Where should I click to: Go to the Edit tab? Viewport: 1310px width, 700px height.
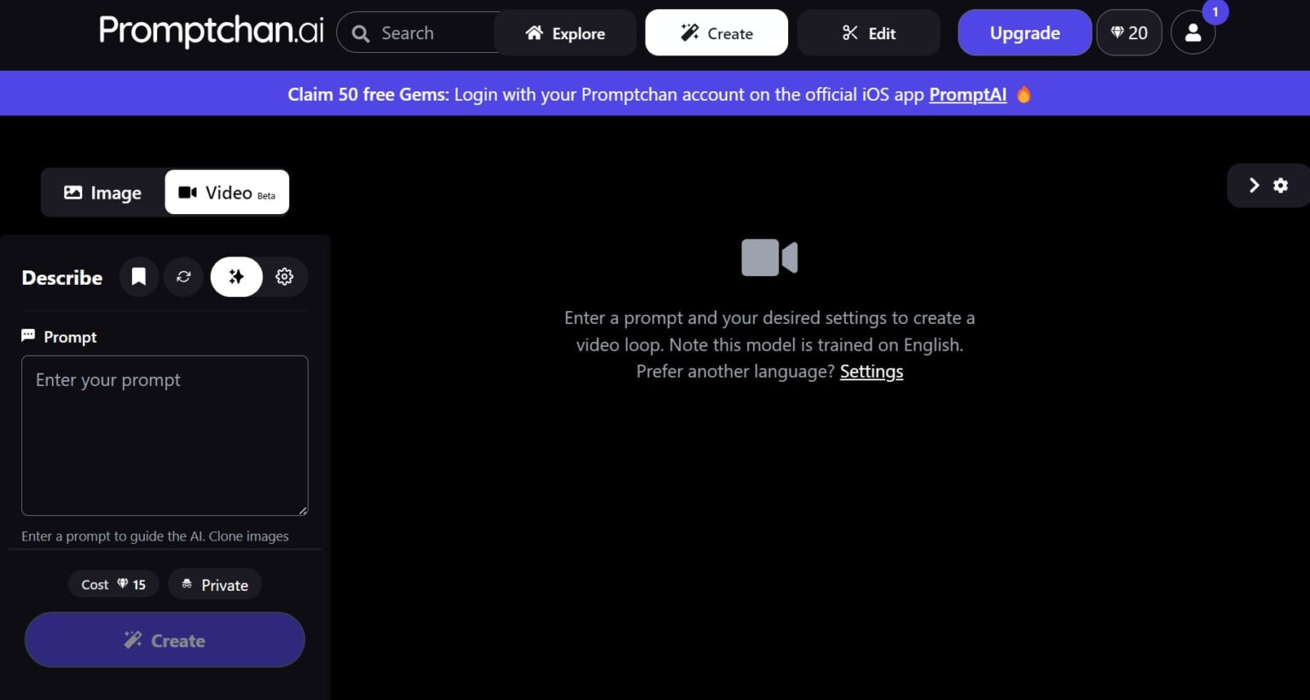tap(868, 33)
